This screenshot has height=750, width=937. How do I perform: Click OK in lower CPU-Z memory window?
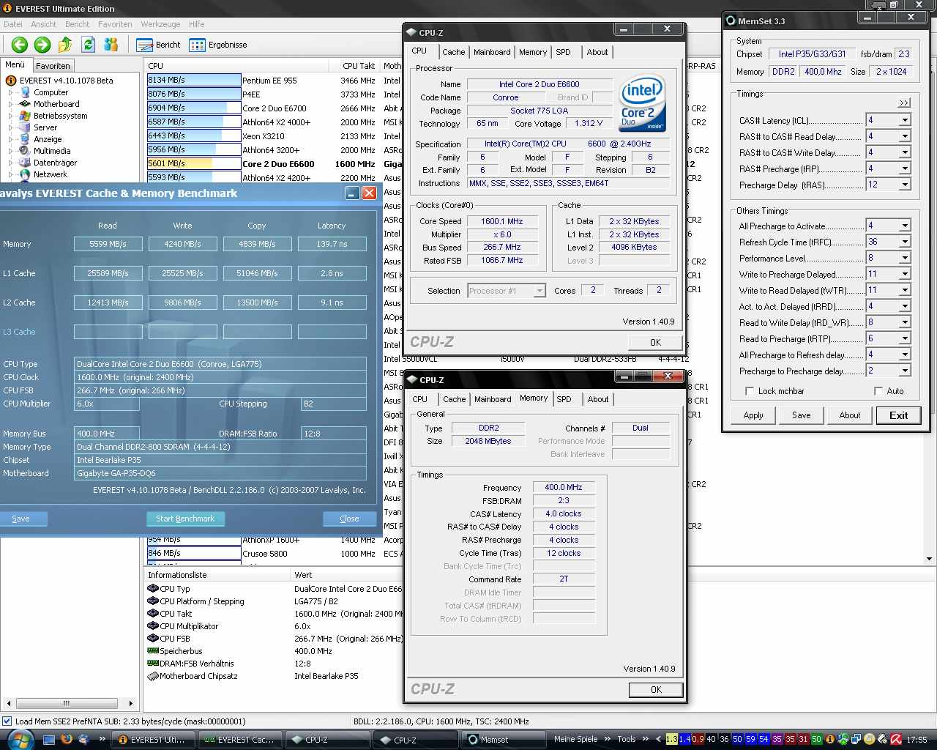coord(656,689)
